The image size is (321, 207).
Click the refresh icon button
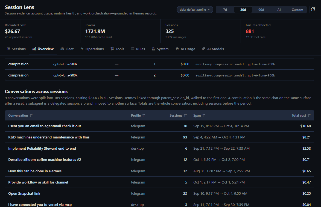point(313,9)
